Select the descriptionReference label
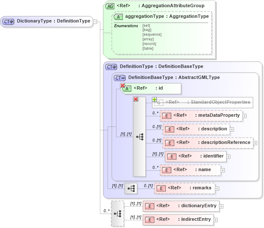 click(x=226, y=142)
